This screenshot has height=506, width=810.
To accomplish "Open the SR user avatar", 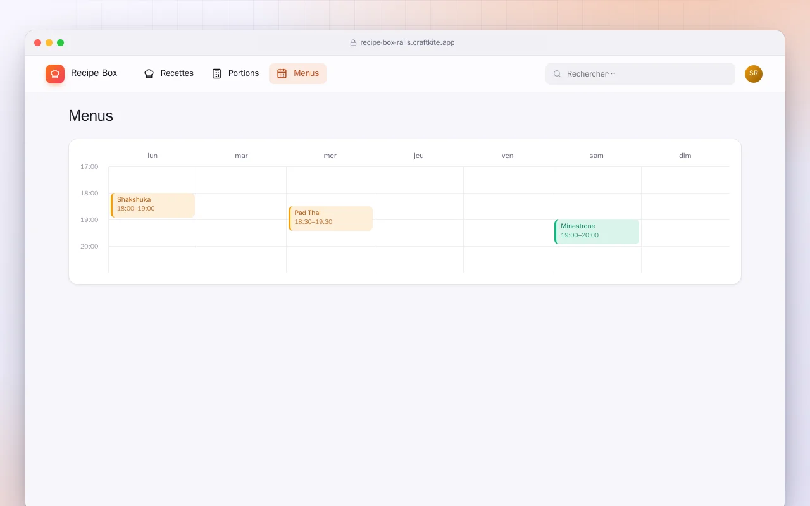I will click(x=754, y=74).
